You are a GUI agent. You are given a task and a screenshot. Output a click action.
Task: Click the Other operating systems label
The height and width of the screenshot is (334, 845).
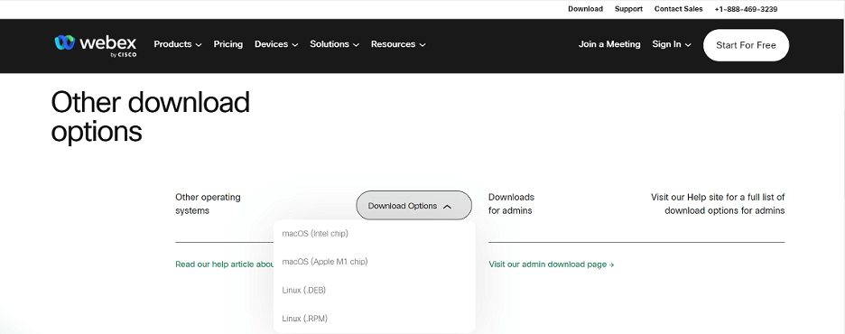point(208,204)
